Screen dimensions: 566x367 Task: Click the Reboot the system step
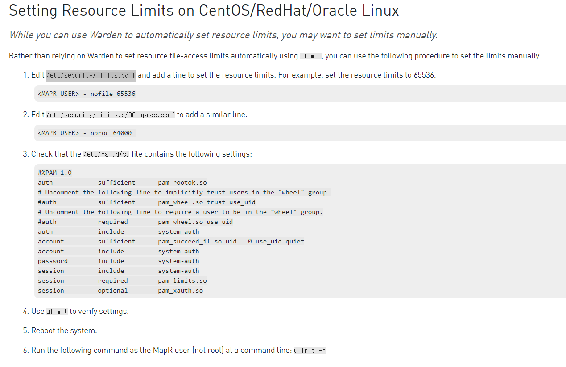click(x=64, y=330)
